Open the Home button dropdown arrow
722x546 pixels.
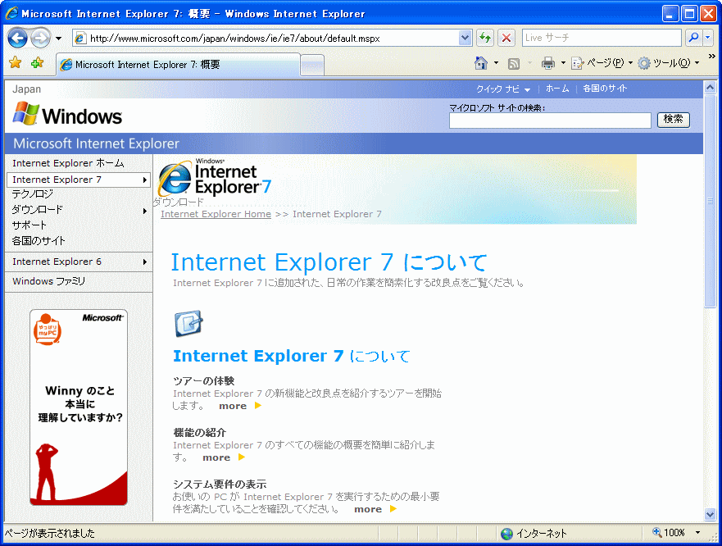(496, 63)
